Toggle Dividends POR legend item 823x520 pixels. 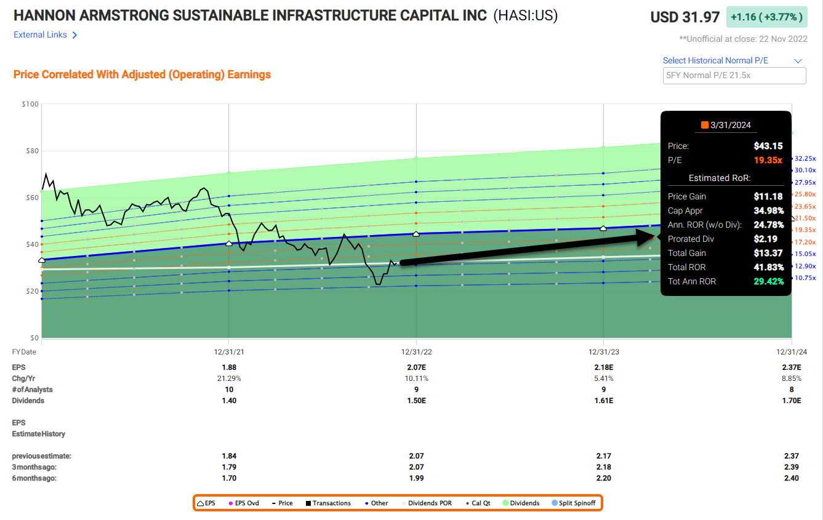click(425, 503)
